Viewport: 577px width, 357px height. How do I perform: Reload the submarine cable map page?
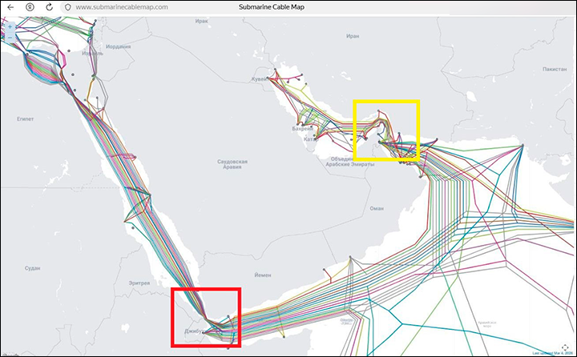(x=49, y=6)
